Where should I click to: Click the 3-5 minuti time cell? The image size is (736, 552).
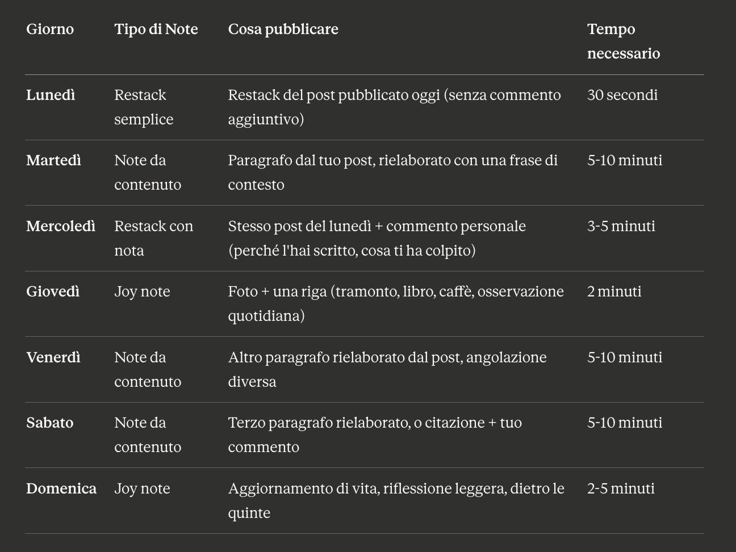pos(621,226)
